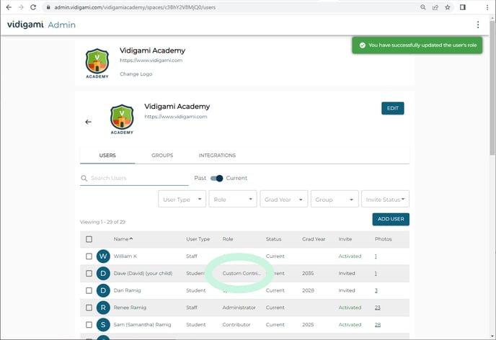The height and width of the screenshot is (340, 496).
Task: Click the checkmark icon in success notification
Action: (x=363, y=45)
